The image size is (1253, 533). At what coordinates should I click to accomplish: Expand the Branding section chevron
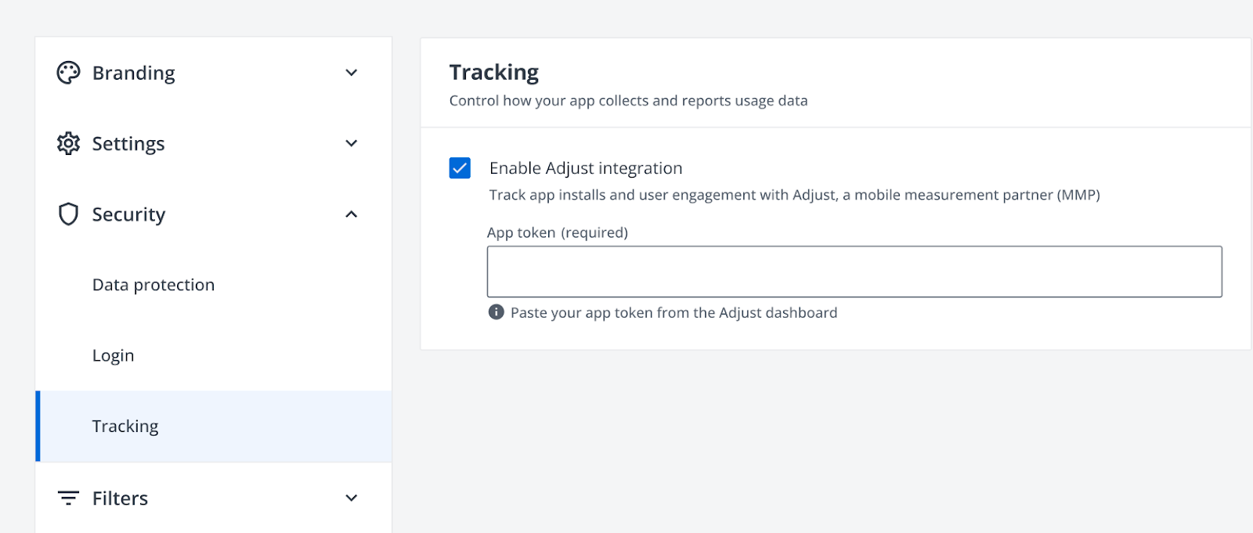coord(352,73)
